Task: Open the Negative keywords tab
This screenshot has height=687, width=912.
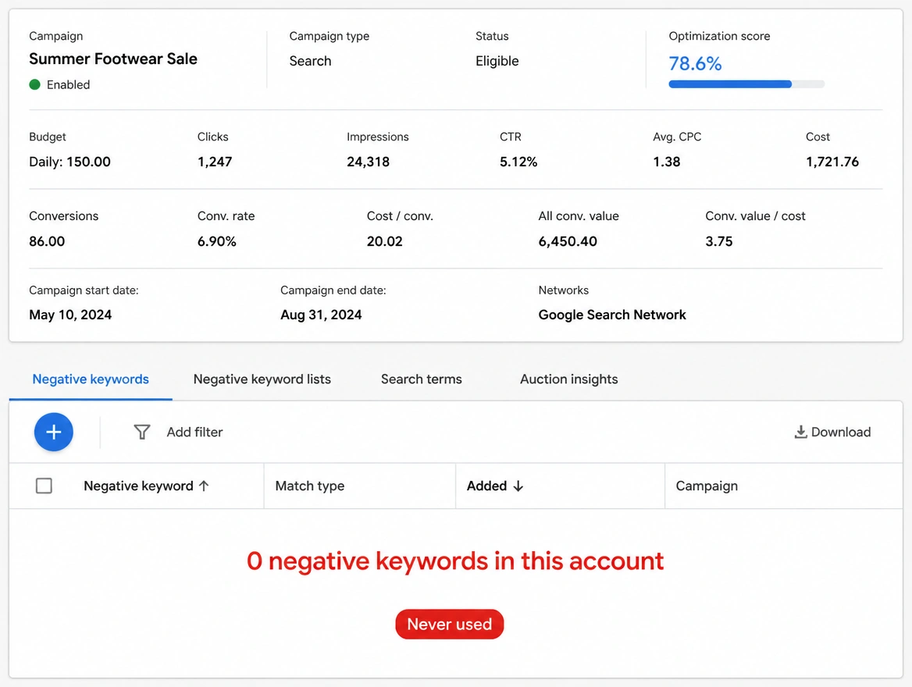Action: point(91,379)
